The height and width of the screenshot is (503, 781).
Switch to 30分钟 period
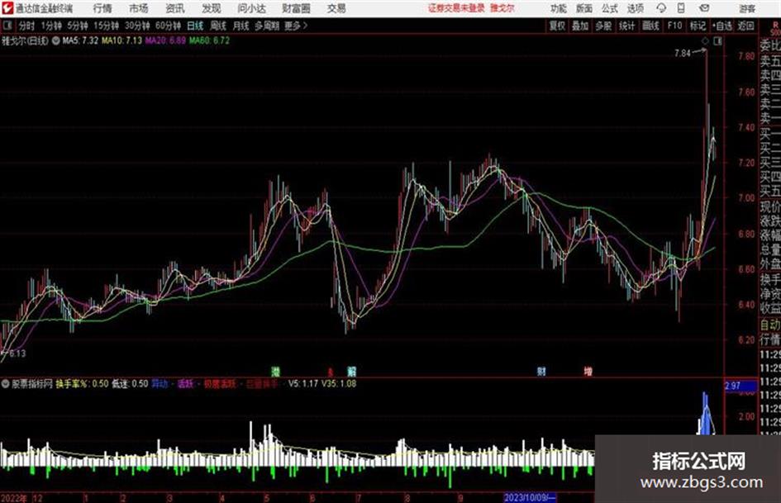click(x=137, y=26)
